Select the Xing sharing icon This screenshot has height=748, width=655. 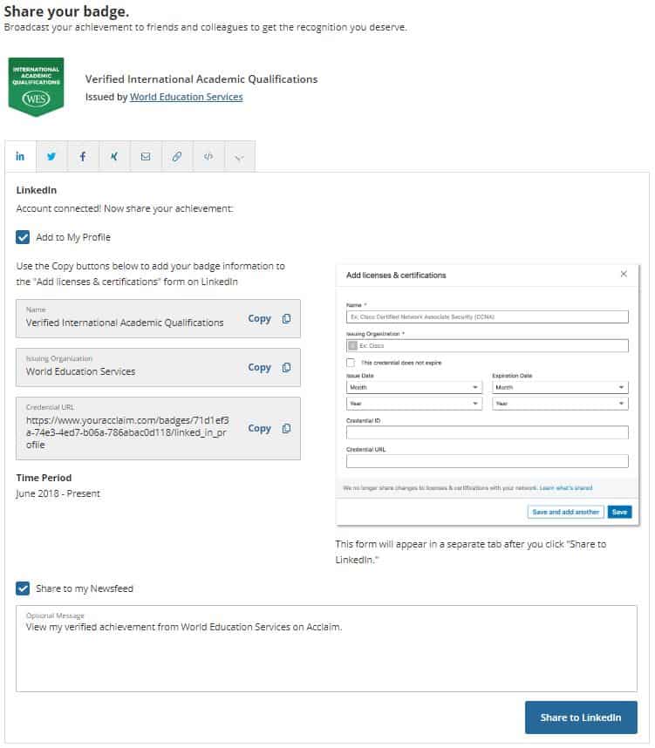(x=114, y=156)
